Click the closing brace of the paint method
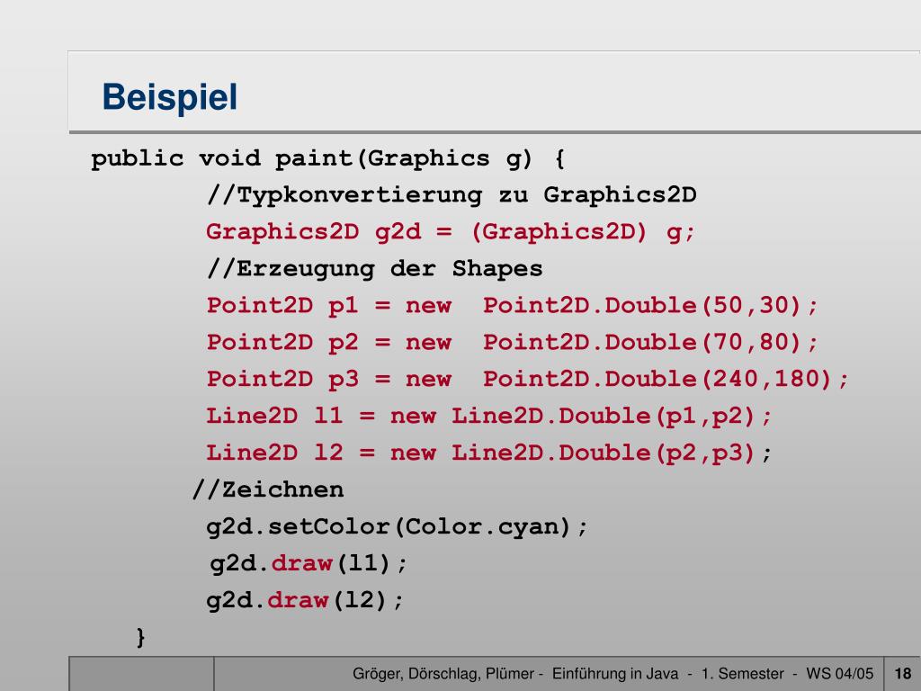921x691 pixels. click(x=140, y=637)
